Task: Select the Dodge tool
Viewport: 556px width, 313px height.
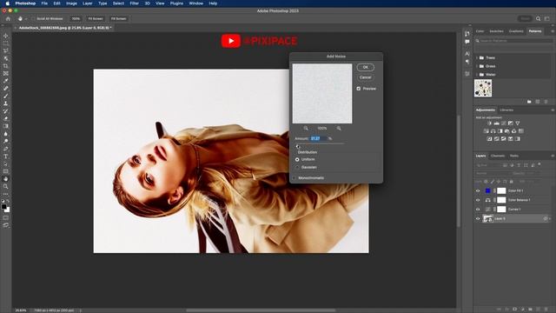Action: coord(6,141)
